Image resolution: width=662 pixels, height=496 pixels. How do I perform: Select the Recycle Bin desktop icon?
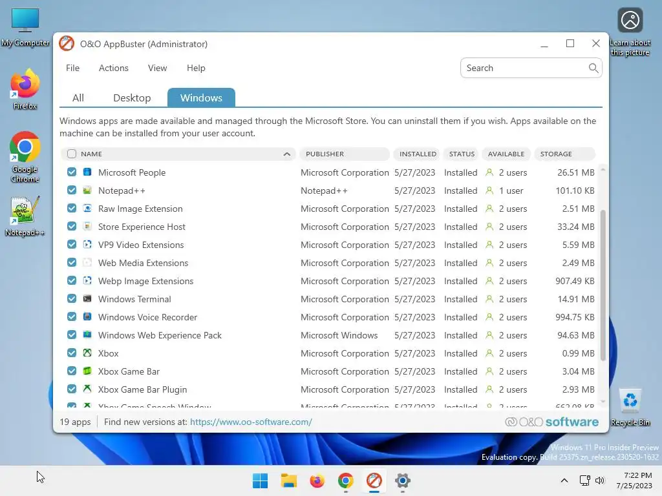click(x=630, y=407)
